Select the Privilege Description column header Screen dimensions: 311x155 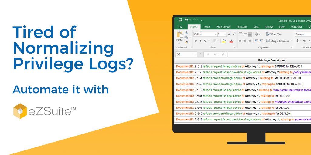tap(272, 61)
